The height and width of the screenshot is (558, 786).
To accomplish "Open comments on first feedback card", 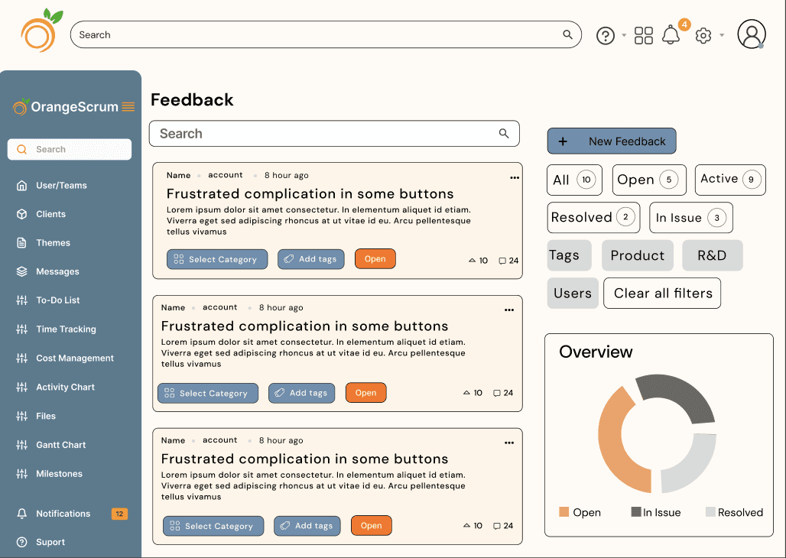I will tap(508, 261).
